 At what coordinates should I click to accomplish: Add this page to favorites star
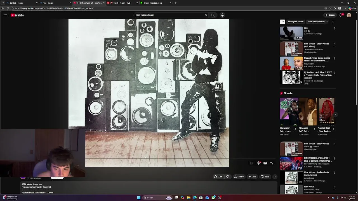point(330,8)
